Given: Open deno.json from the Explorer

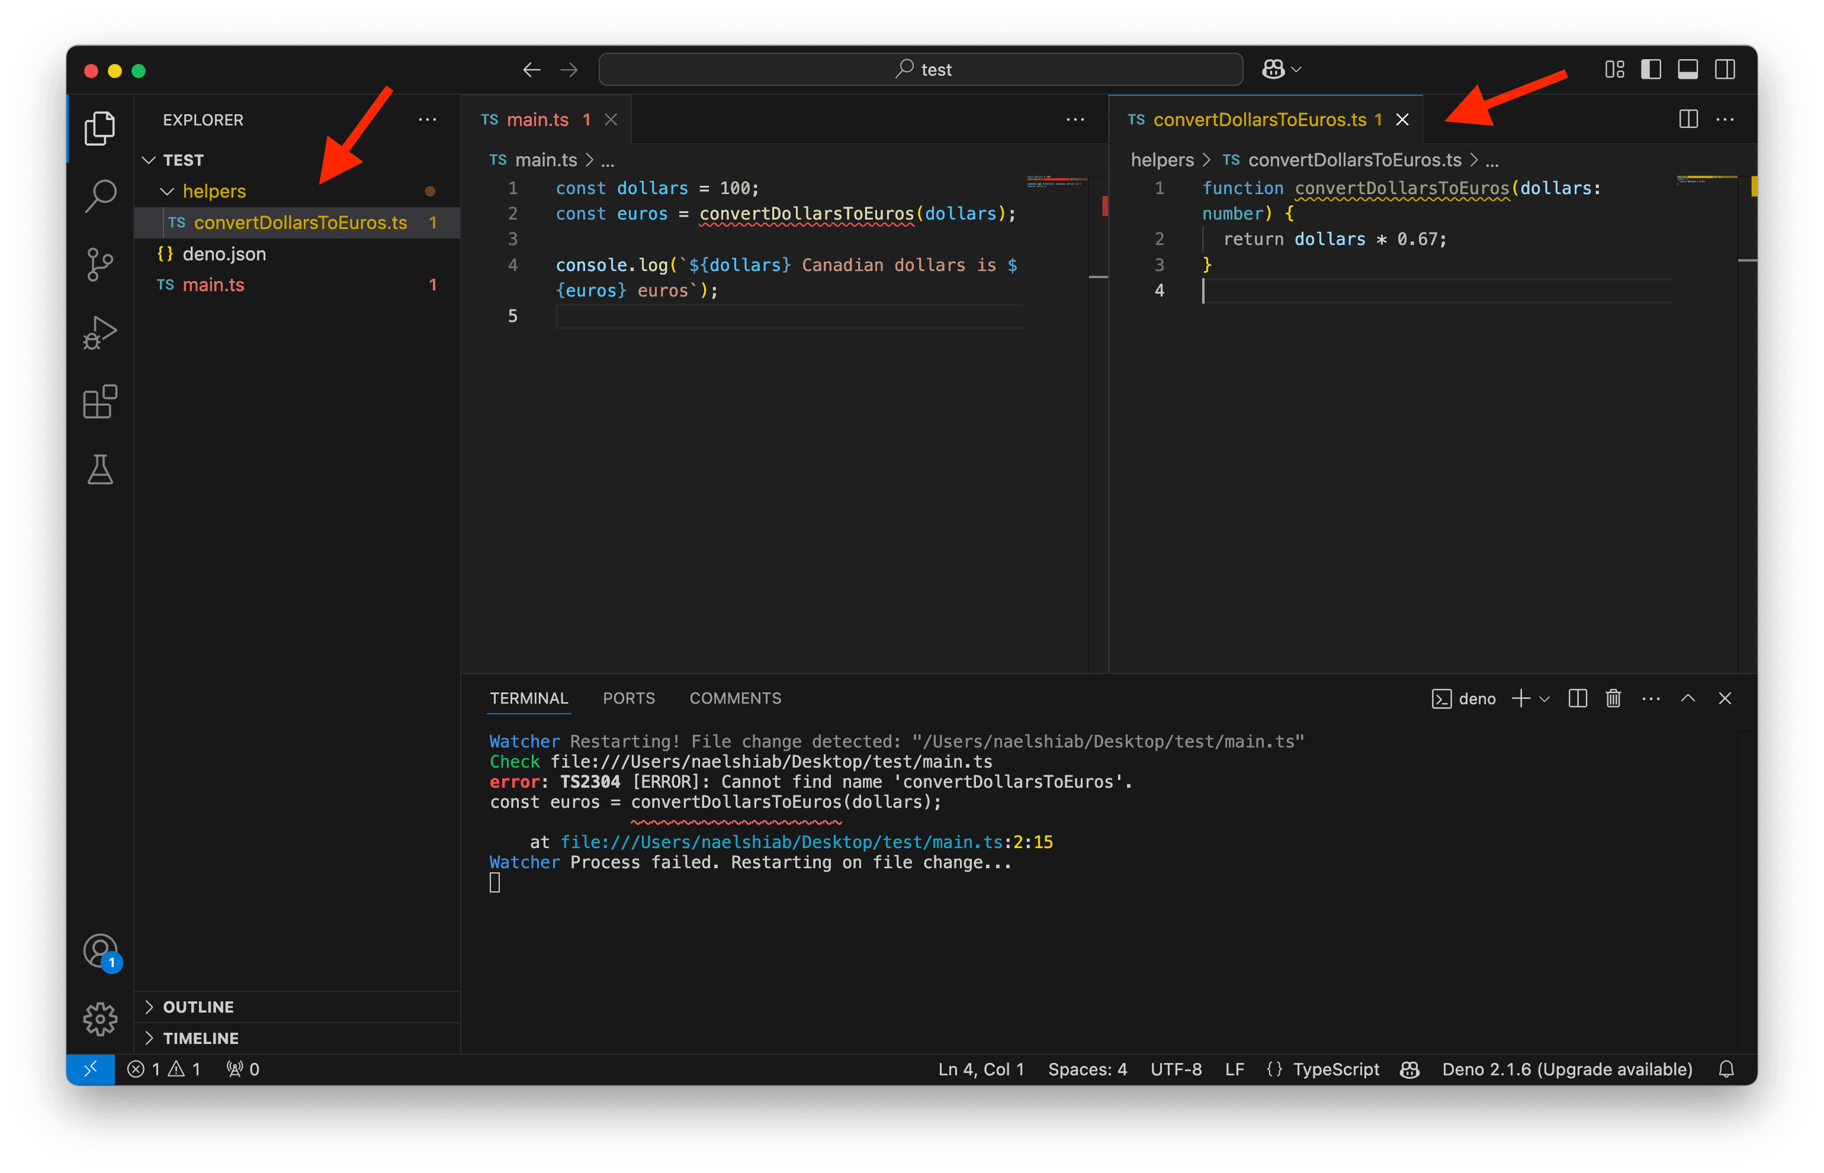Looking at the screenshot, I should [x=297, y=254].
